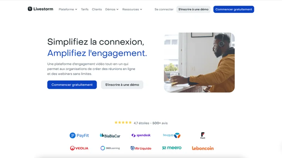Expand the Démos dropdown menu
Viewport: 282px width, 158px height.
pos(112,9)
